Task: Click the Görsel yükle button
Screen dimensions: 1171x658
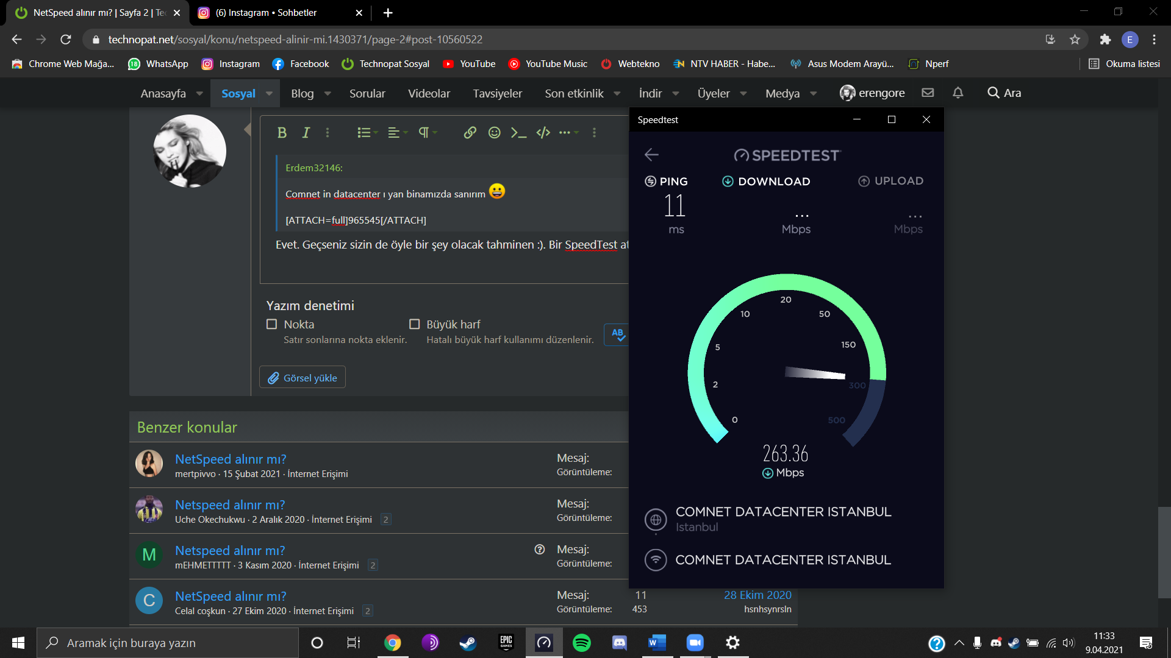Action: 303,378
